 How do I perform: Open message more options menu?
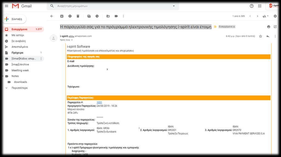(275, 36)
